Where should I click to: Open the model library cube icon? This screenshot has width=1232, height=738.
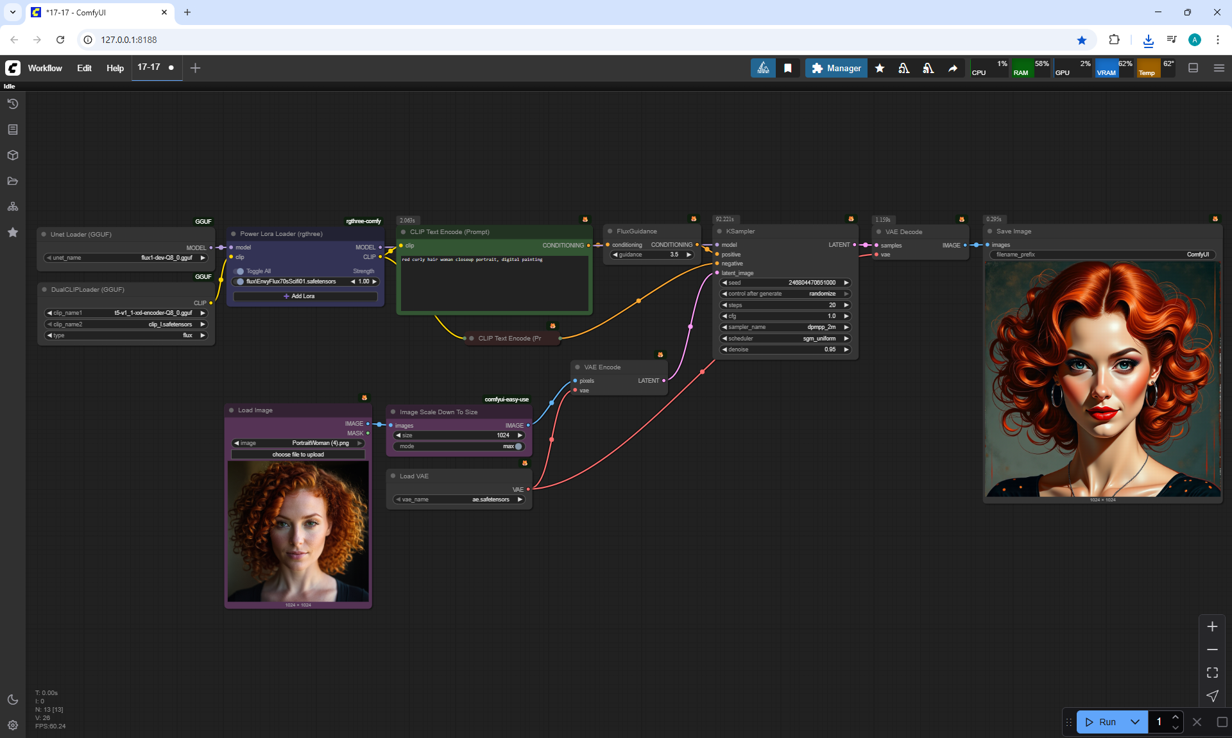click(x=13, y=155)
